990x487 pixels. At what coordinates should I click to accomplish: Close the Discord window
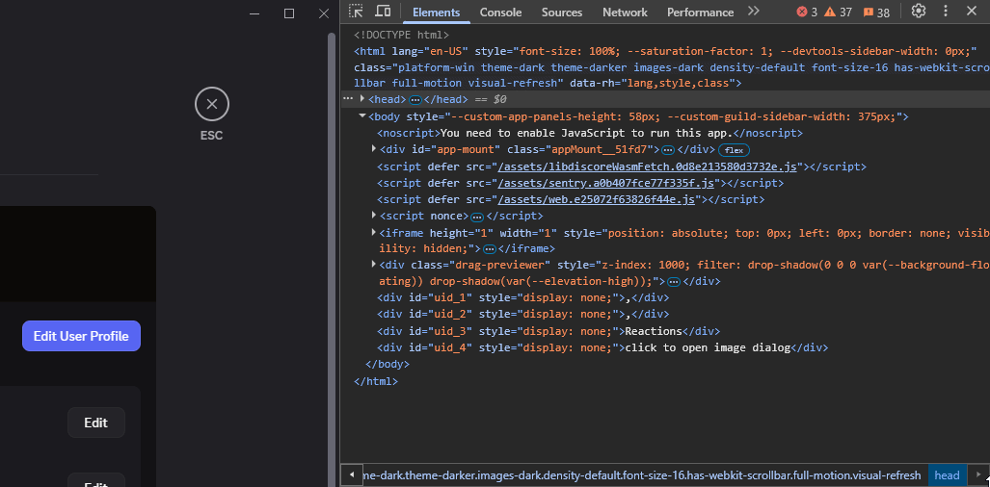(324, 13)
